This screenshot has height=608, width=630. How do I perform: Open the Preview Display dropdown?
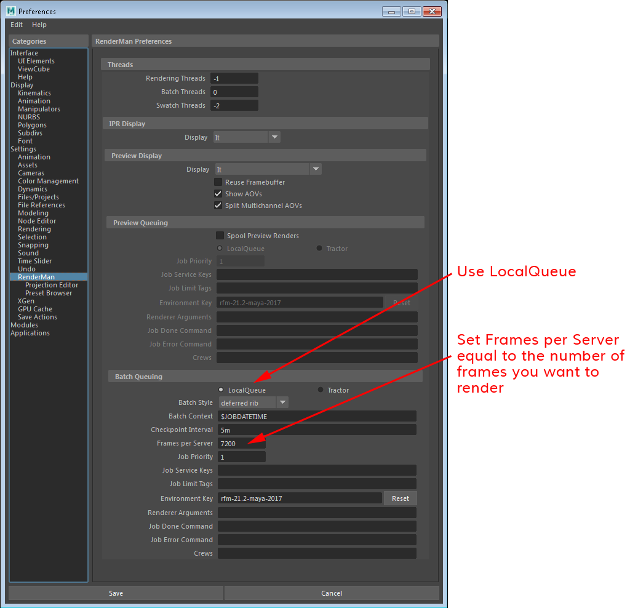[268, 169]
